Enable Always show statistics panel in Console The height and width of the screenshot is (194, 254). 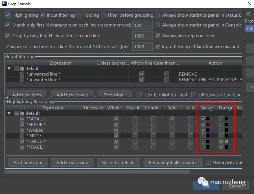[x=157, y=25]
